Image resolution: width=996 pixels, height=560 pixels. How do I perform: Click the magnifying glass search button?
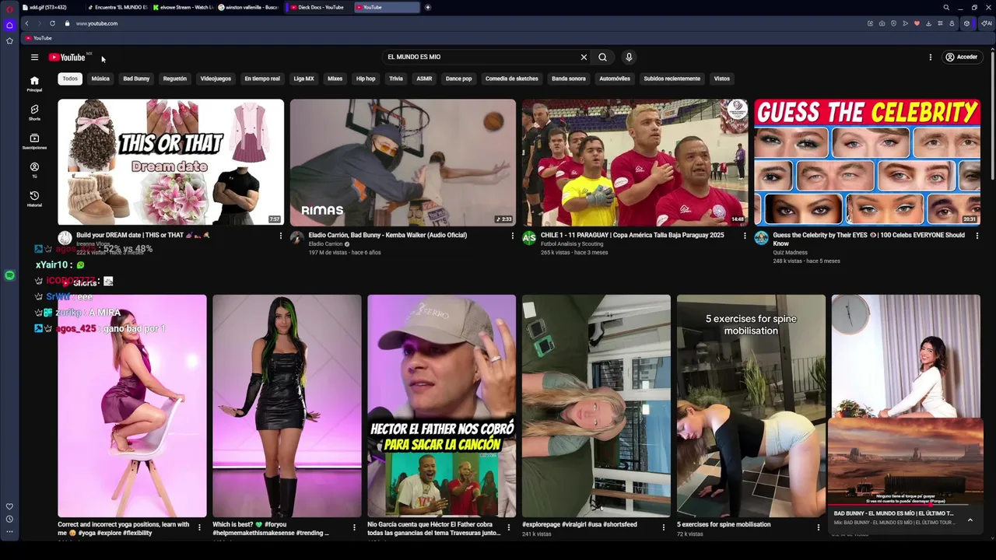602,57
